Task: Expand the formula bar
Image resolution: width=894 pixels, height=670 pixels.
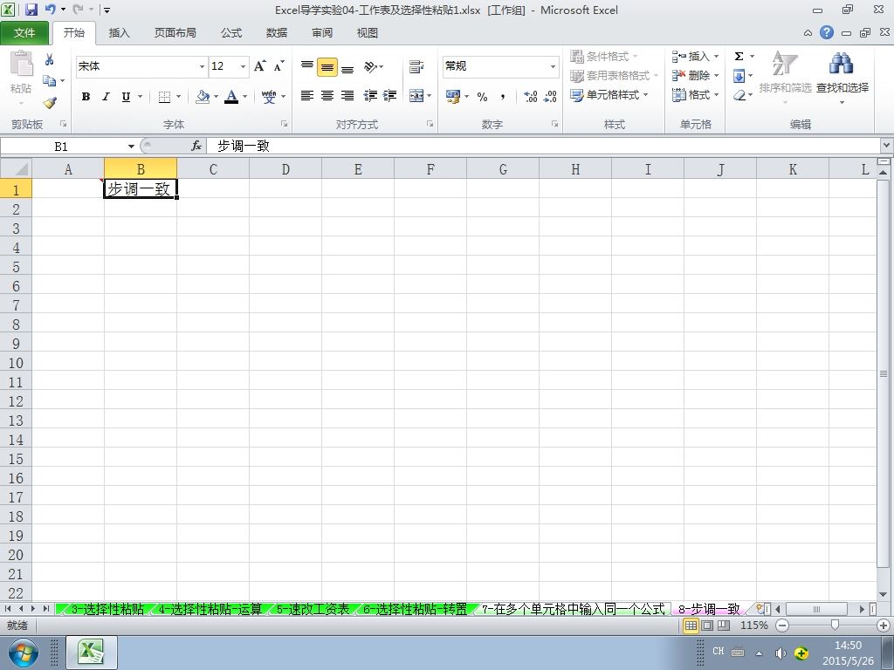Action: pyautogui.click(x=887, y=146)
